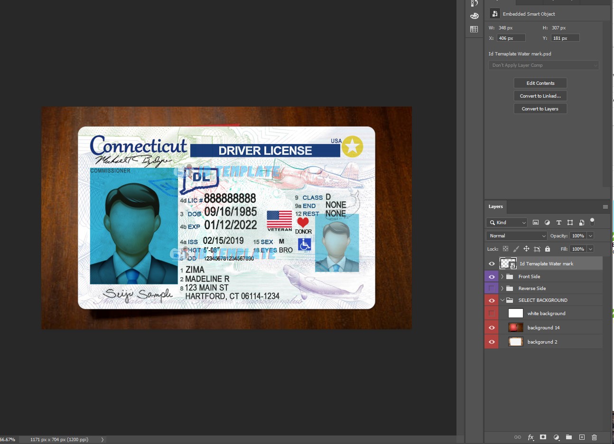Viewport: 614px width, 444px height.
Task: Click the Embedded Smart Object icon
Action: [494, 14]
